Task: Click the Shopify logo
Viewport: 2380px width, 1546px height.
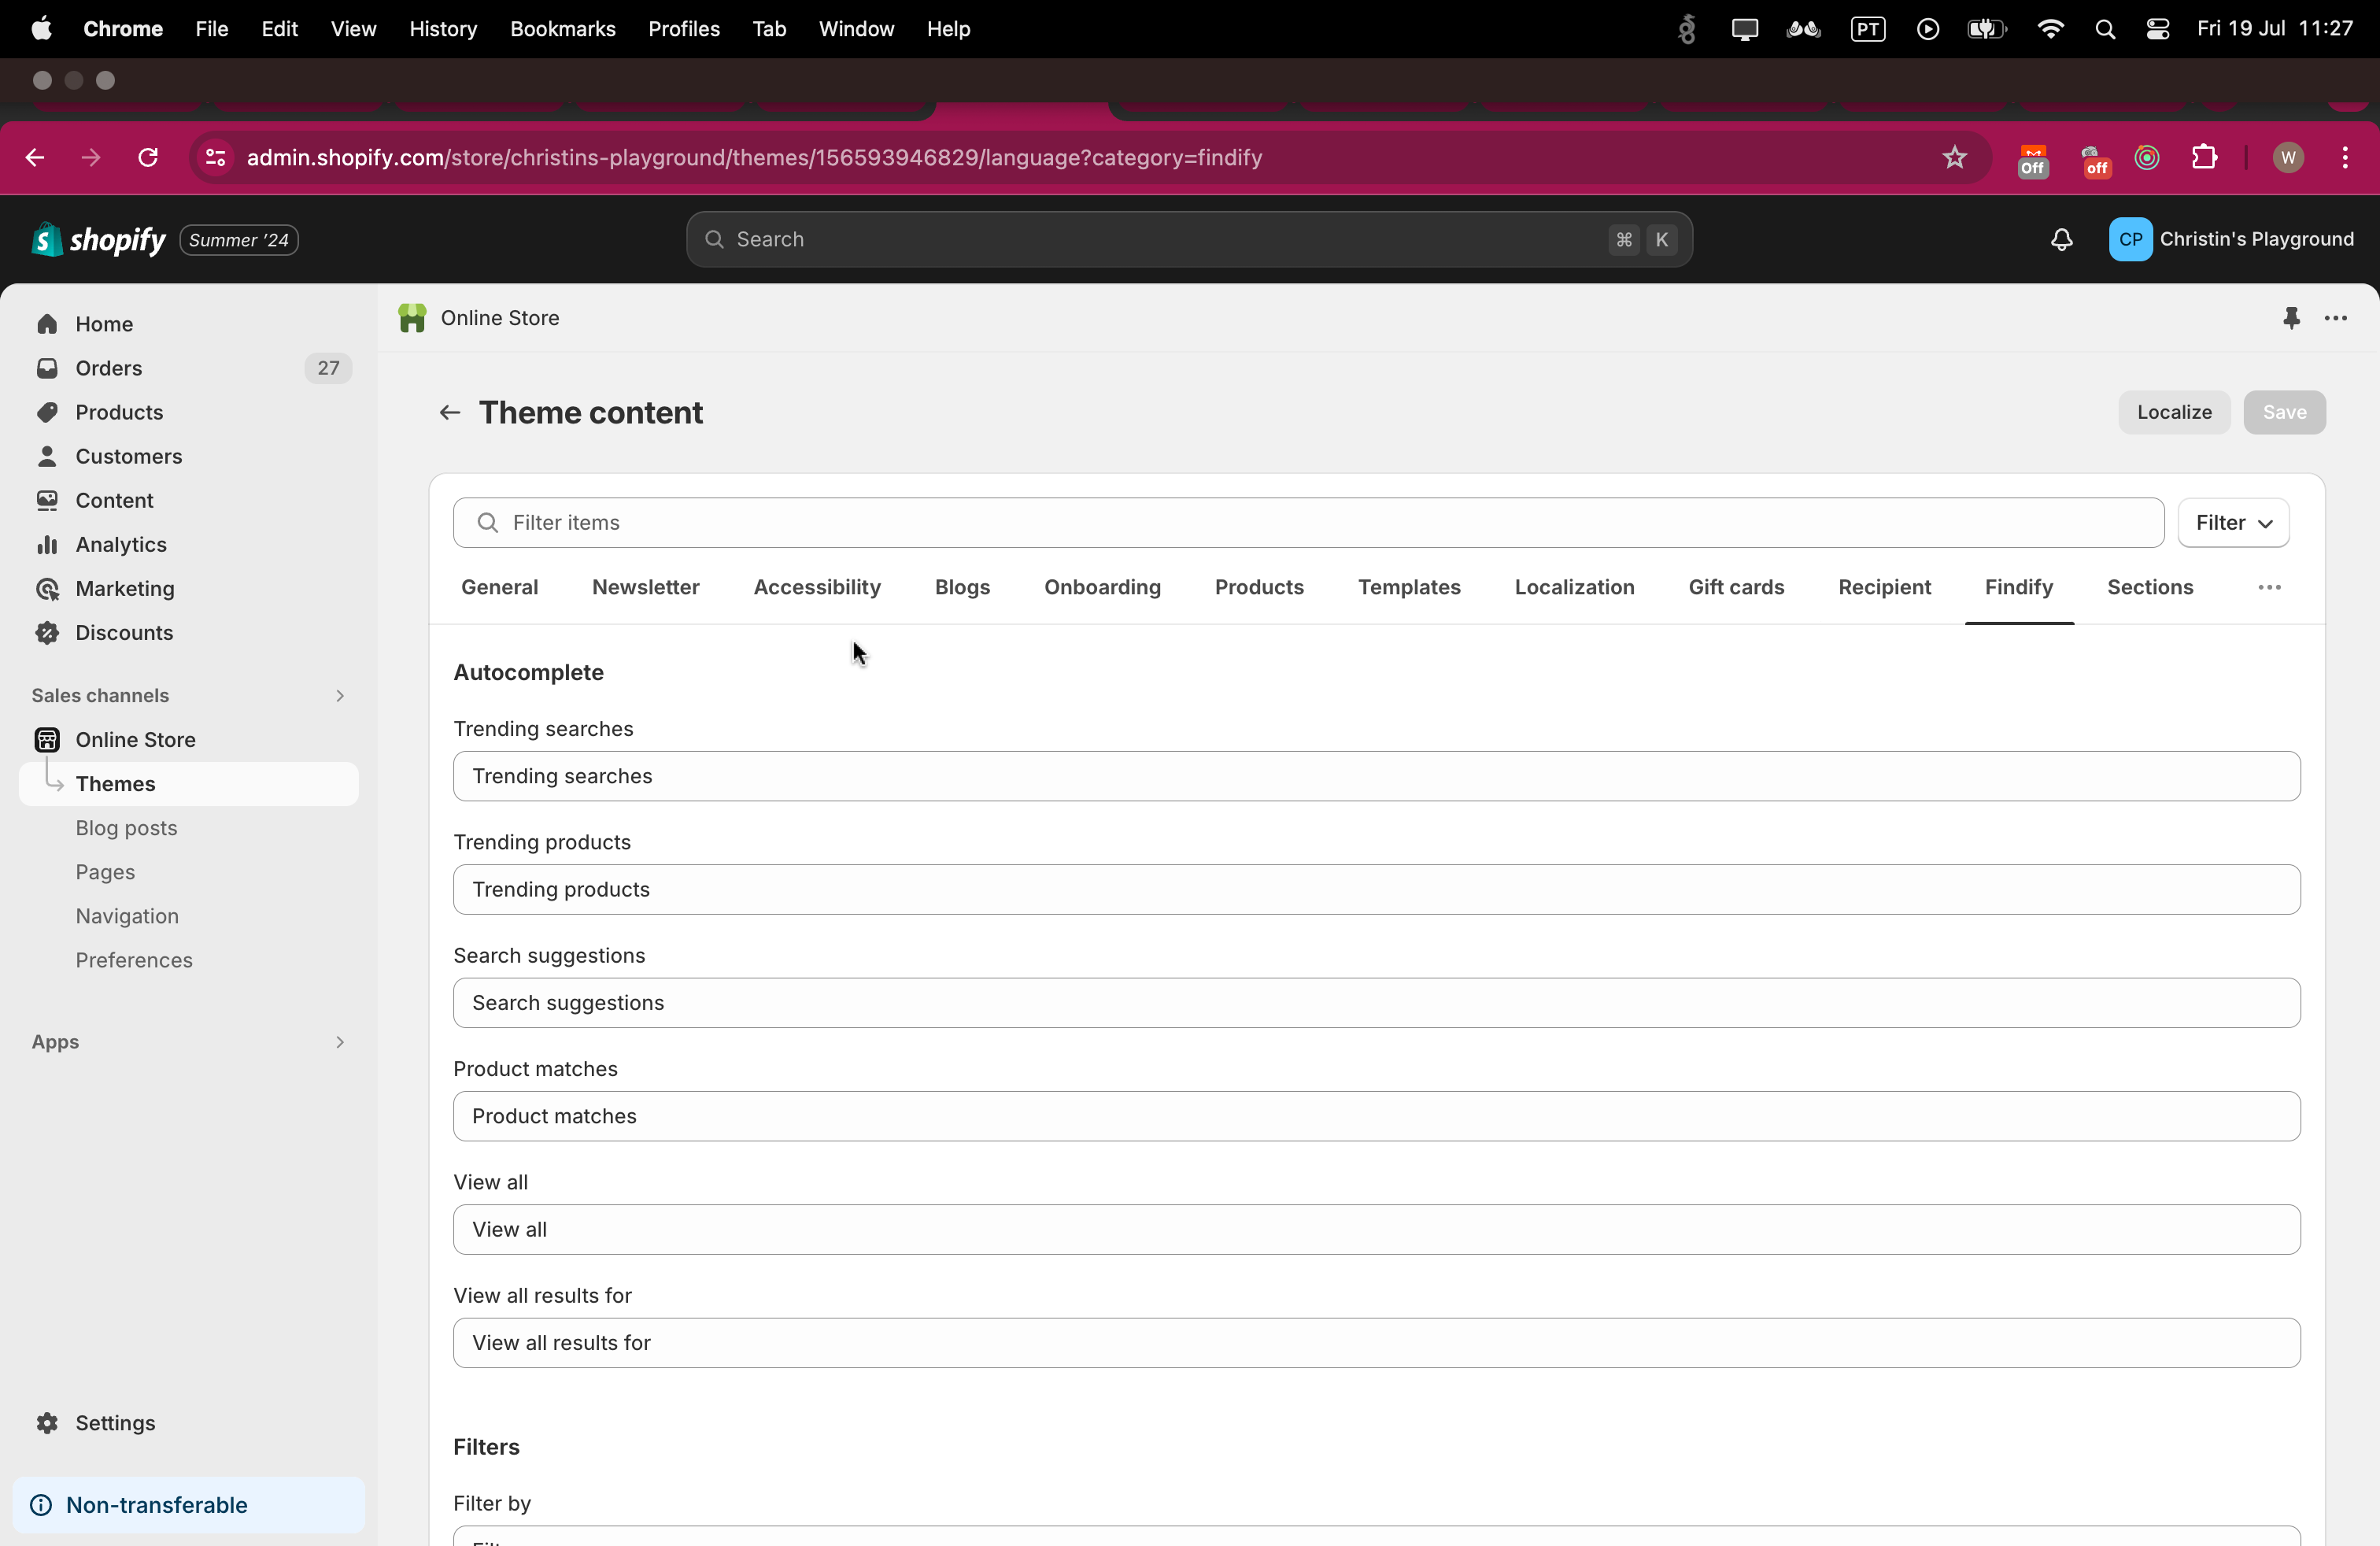Action: [x=98, y=240]
